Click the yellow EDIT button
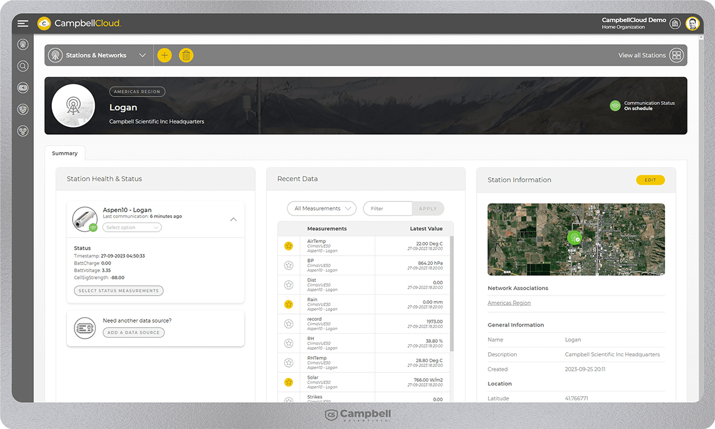 (x=650, y=180)
